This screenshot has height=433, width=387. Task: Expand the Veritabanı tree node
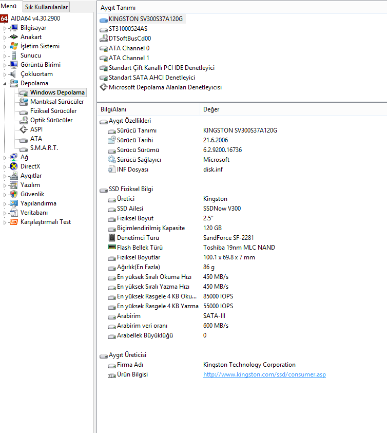pos(5,213)
